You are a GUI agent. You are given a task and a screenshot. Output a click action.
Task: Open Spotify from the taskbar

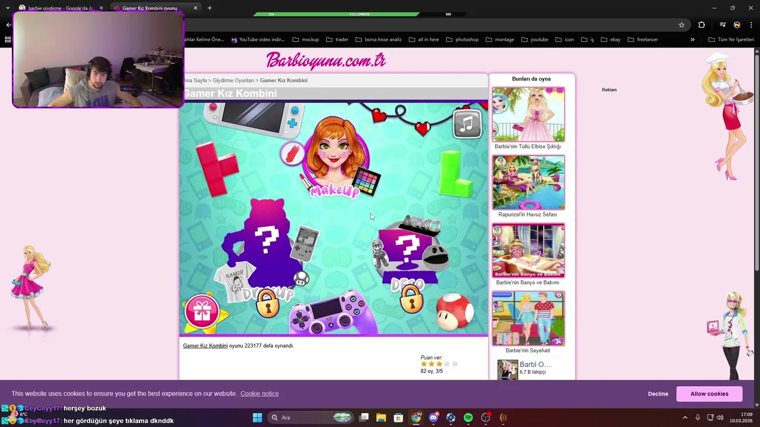pos(468,418)
